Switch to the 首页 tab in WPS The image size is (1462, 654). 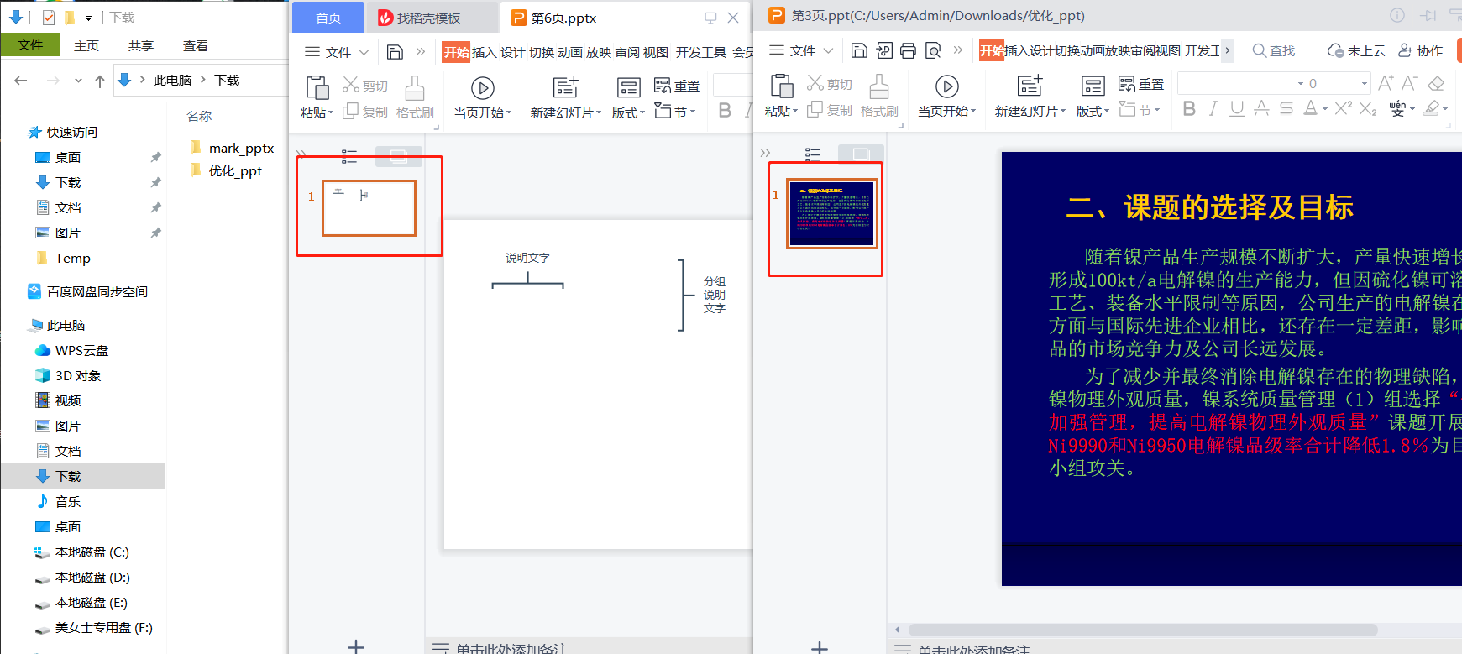[x=328, y=18]
